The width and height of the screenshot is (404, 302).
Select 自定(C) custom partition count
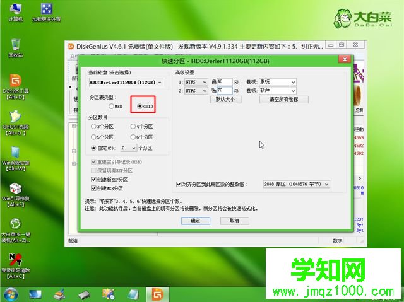click(x=104, y=148)
